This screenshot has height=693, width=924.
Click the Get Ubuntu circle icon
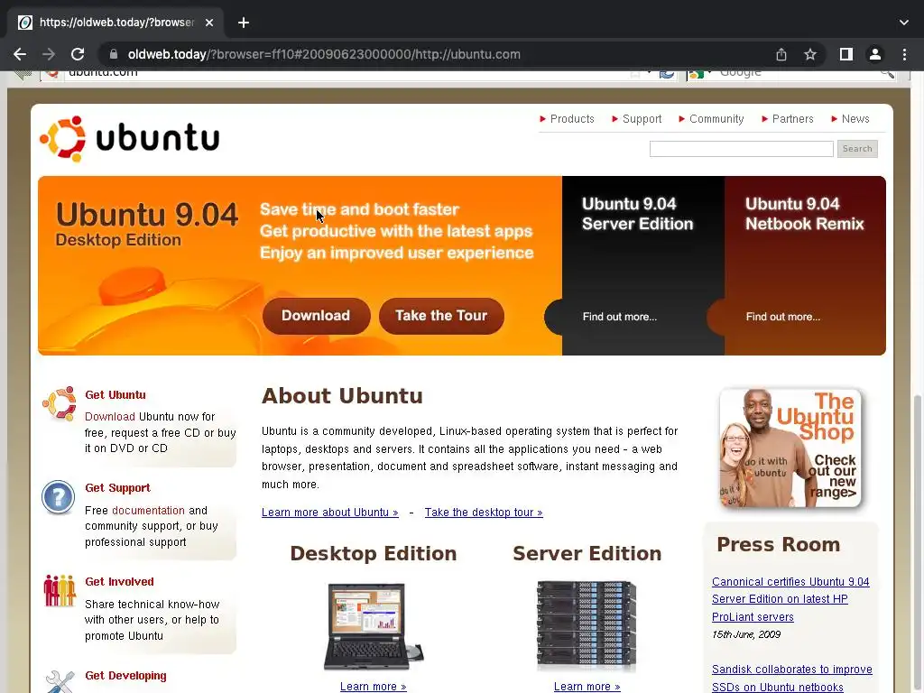(x=59, y=403)
